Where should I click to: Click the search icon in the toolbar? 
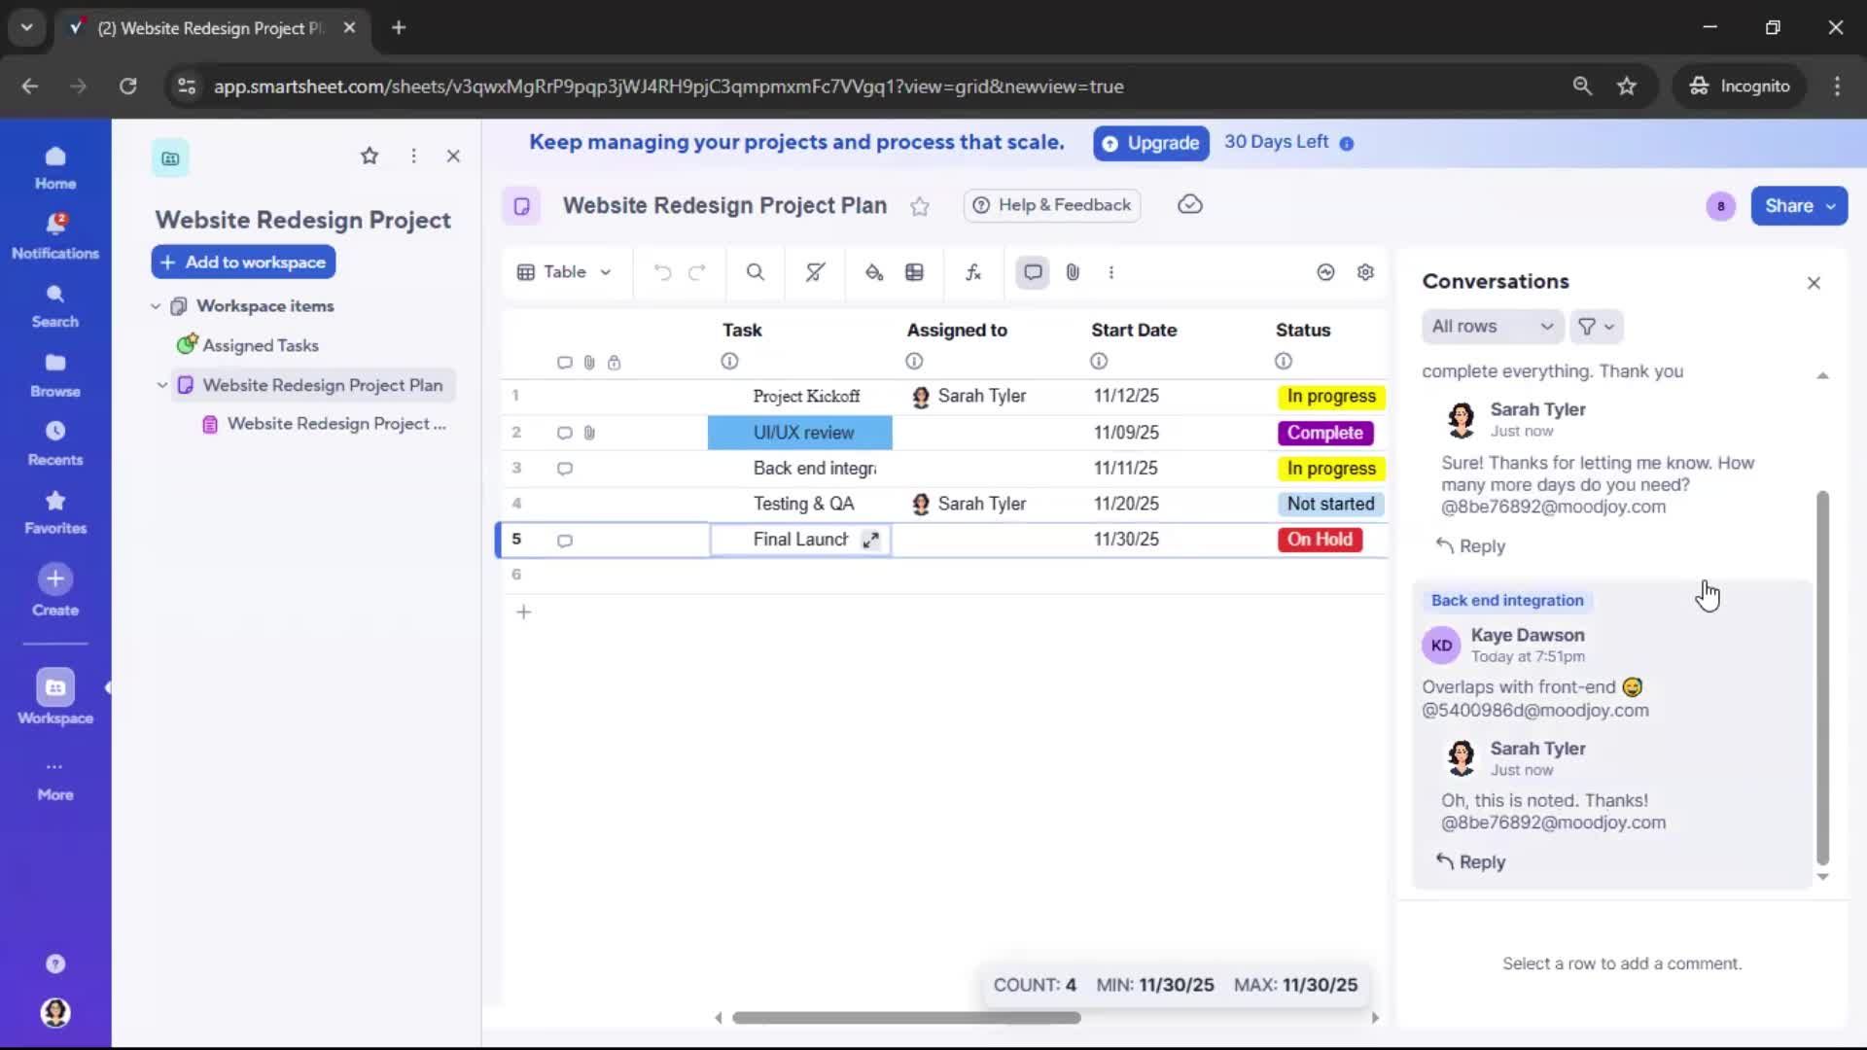click(756, 272)
